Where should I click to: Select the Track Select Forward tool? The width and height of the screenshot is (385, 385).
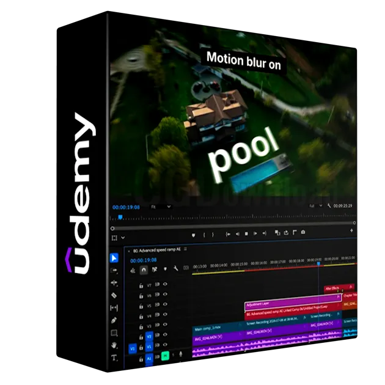tap(114, 271)
